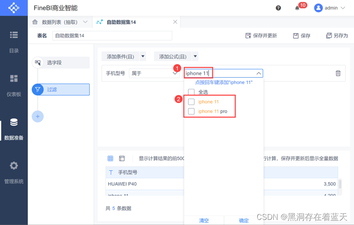Click the 手机型号 column header
The image size is (354, 225).
(128, 172)
